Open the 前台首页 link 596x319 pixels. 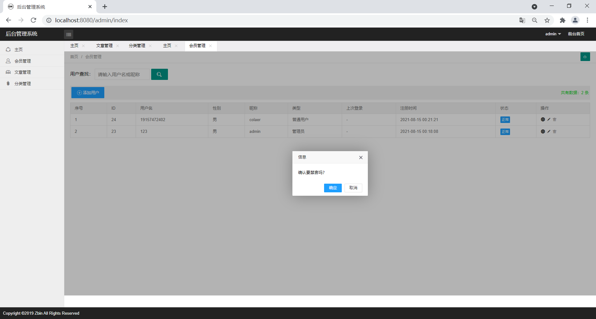point(576,34)
